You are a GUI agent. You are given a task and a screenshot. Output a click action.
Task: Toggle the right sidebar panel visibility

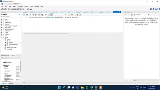pyautogui.click(x=158, y=9)
